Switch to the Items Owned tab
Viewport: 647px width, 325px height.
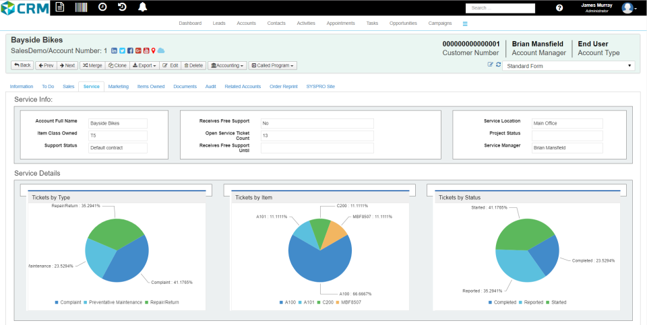coord(151,87)
